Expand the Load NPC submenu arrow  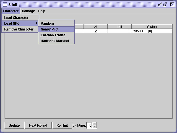[x=37, y=24]
